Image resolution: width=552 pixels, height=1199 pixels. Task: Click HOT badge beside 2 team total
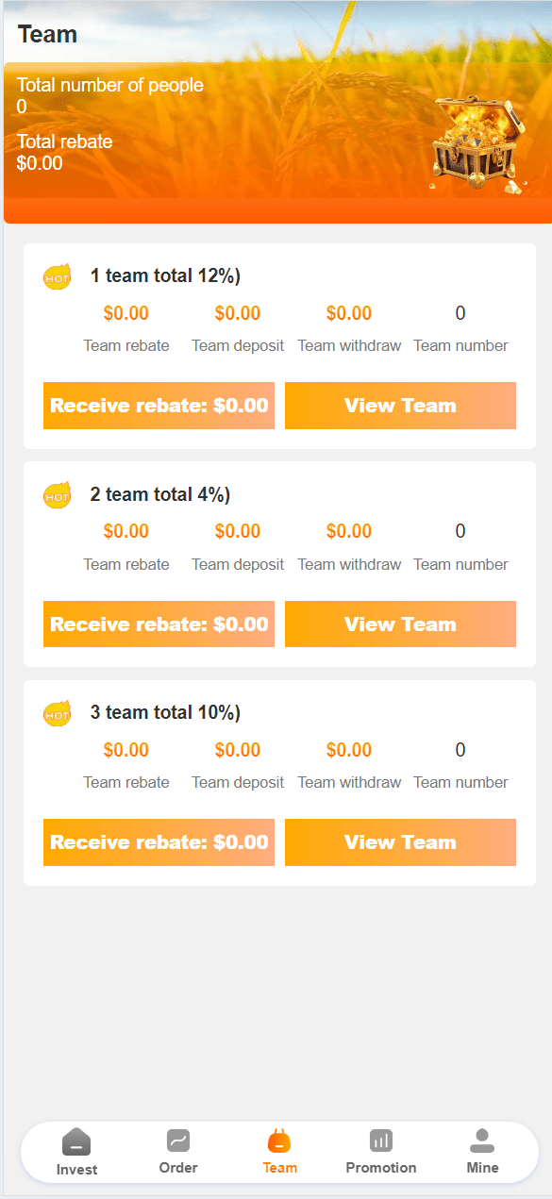coord(58,495)
